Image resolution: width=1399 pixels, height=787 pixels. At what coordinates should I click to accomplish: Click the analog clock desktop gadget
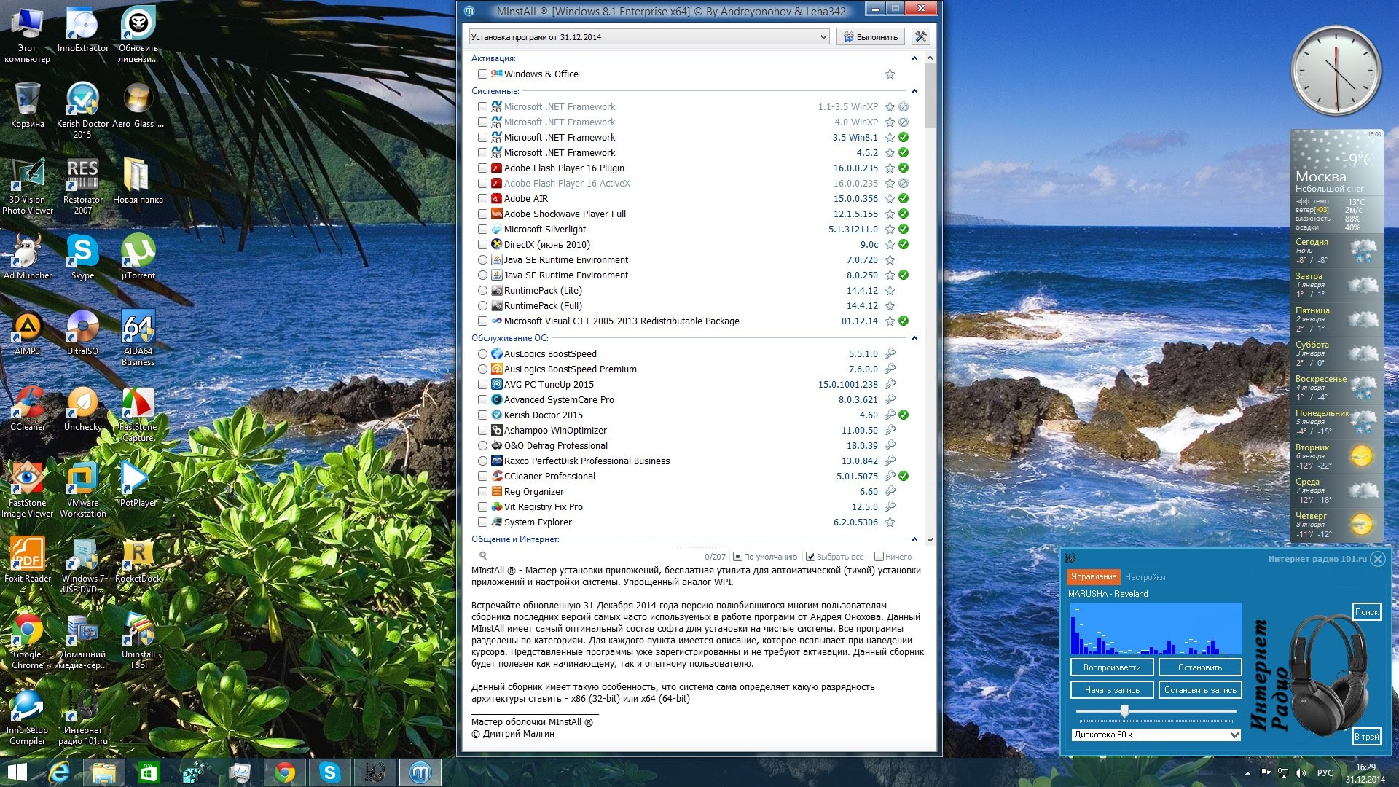pos(1336,71)
